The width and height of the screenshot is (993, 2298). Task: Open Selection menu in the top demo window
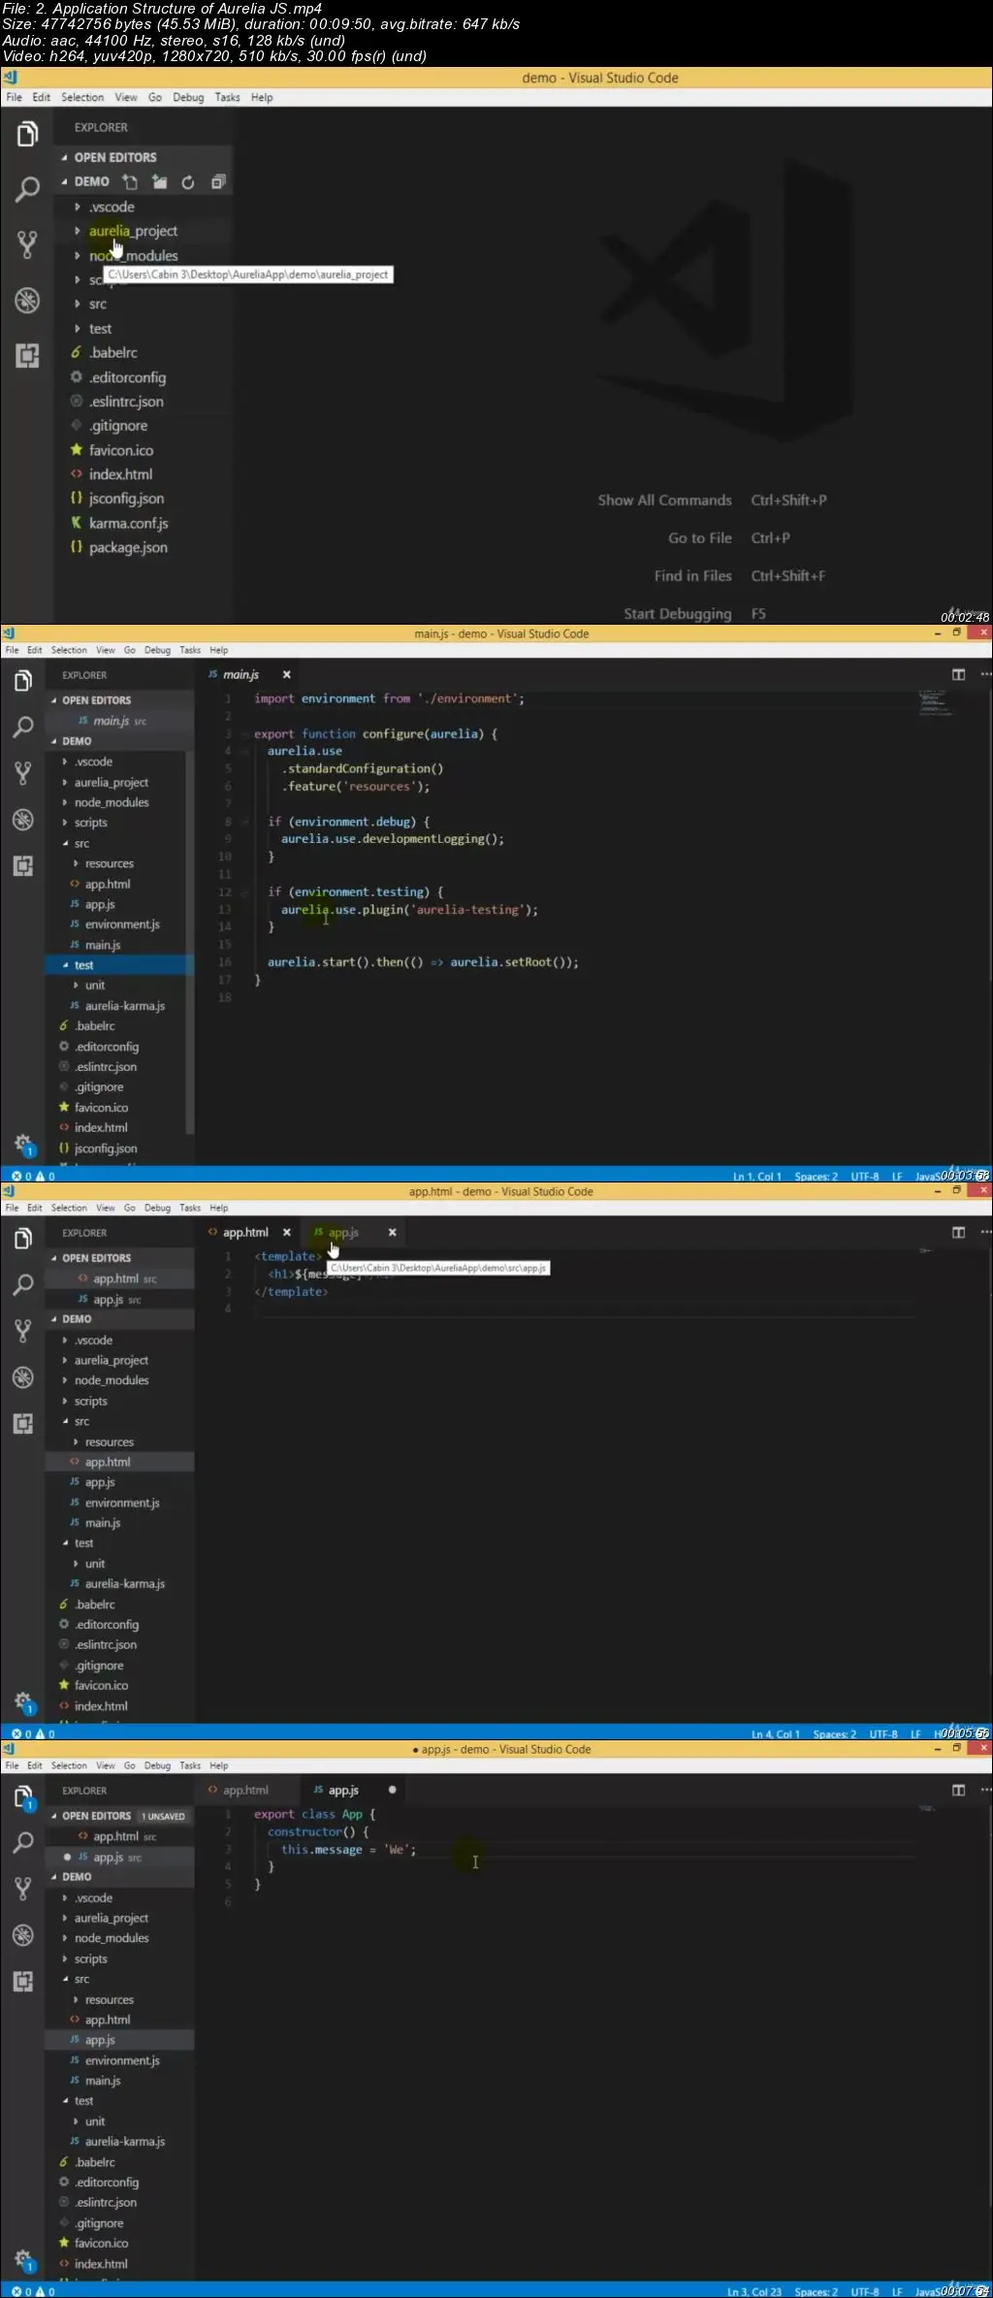coord(82,97)
